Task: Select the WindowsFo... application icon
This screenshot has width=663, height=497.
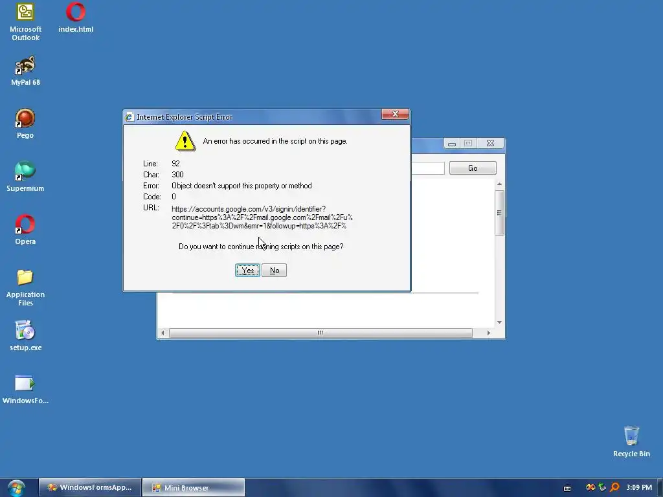Action: pyautogui.click(x=25, y=389)
